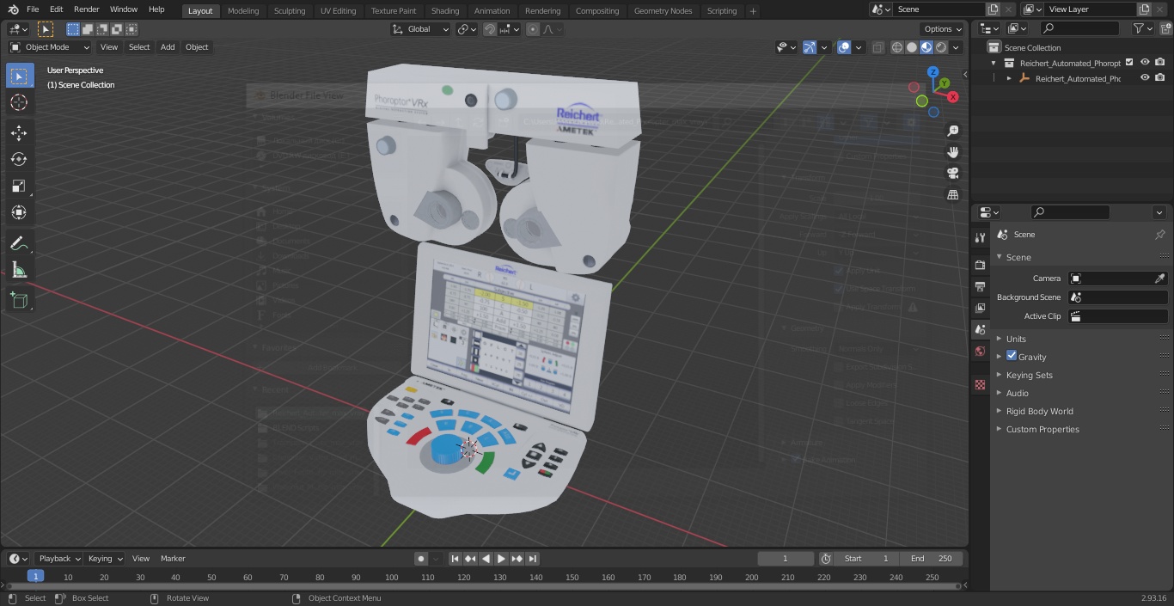Click the Blender logo menu icon
Screen dimensions: 1174x606
[14, 9]
